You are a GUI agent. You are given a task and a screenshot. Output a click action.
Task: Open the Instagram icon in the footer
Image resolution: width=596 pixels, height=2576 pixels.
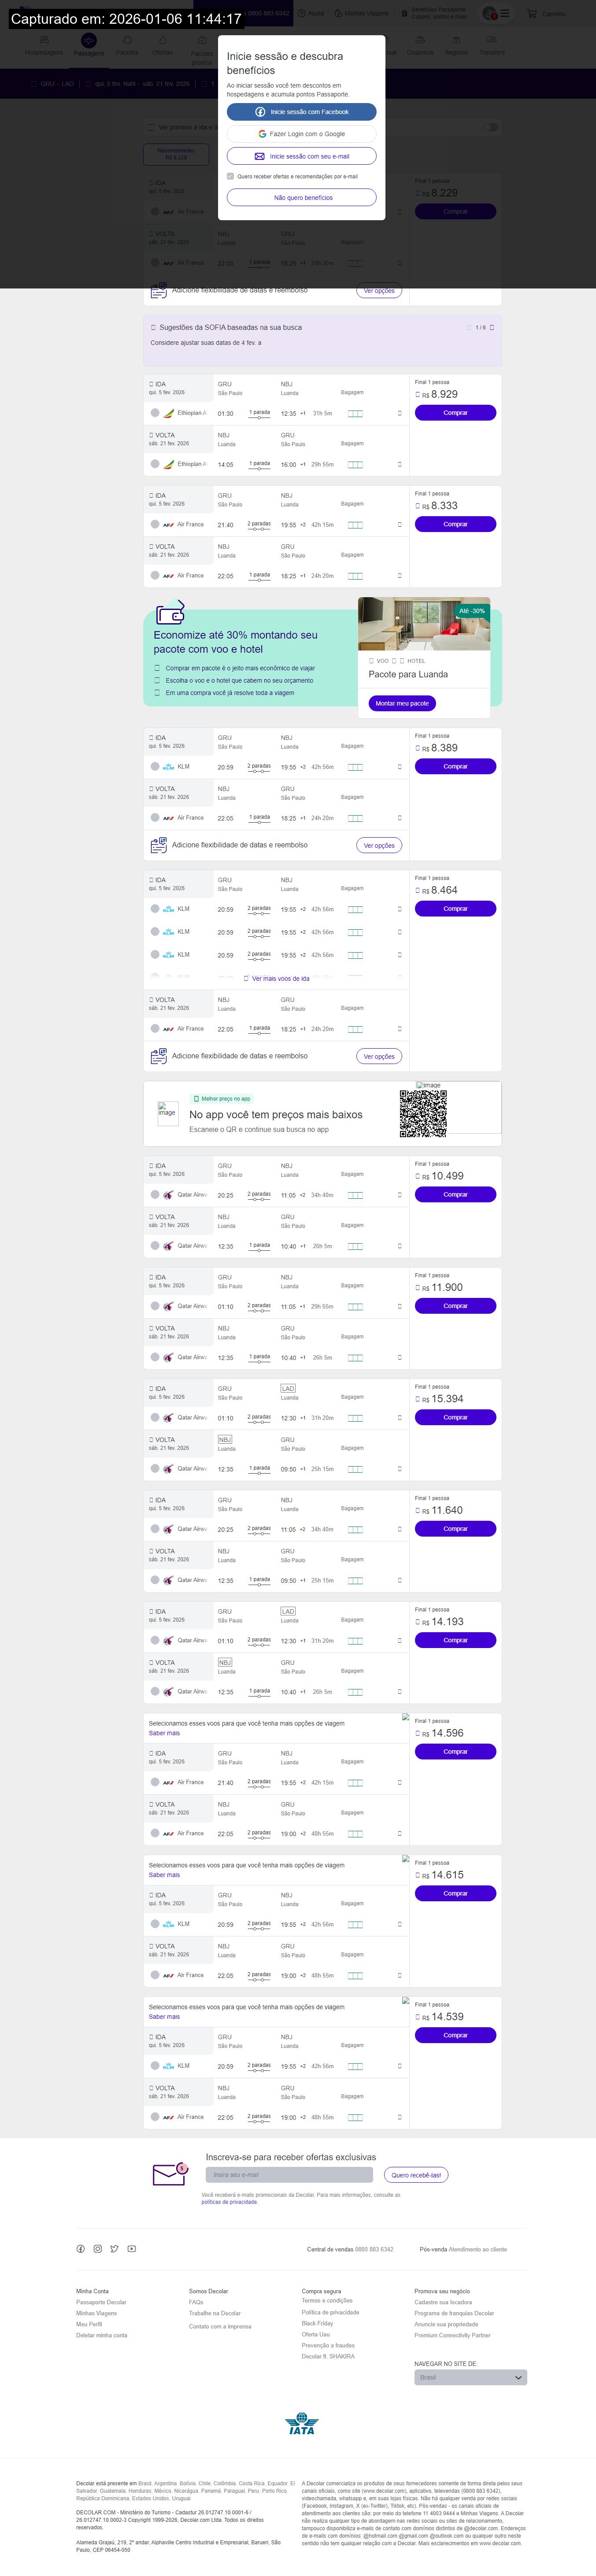[x=98, y=2249]
